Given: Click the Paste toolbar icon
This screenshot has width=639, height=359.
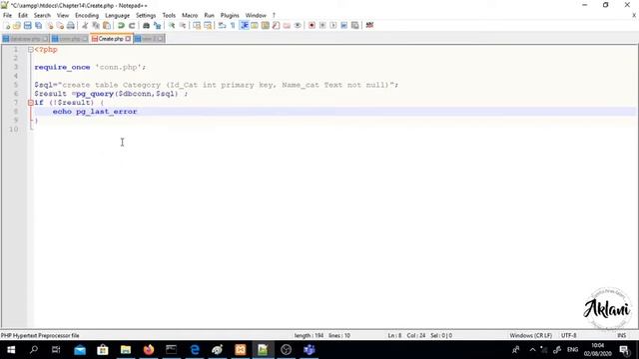Looking at the screenshot, I should (107, 26).
